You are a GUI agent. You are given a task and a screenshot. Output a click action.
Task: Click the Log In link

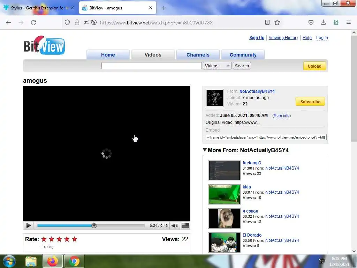click(x=322, y=38)
